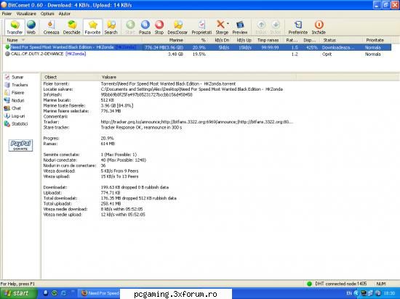Open the Vizualizare menu
The width and height of the screenshot is (400, 299).
[26, 14]
